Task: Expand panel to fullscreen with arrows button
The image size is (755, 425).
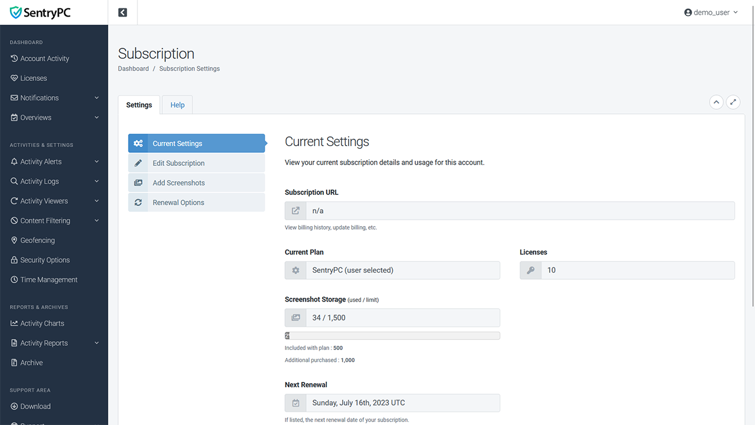Action: pyautogui.click(x=733, y=102)
